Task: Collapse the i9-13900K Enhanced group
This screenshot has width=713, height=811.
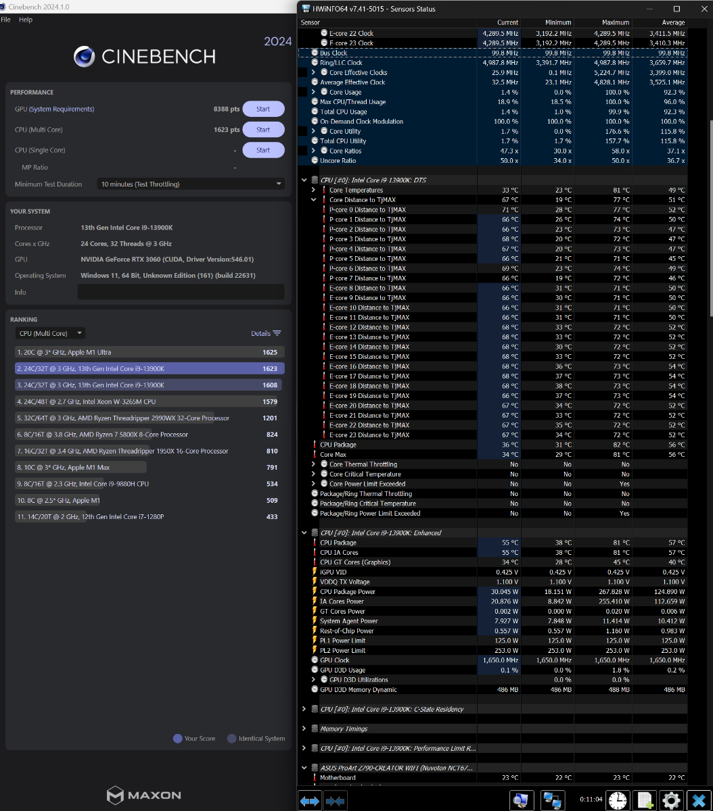Action: point(304,533)
